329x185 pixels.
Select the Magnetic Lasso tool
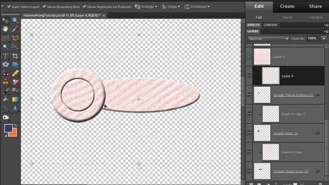(15, 38)
